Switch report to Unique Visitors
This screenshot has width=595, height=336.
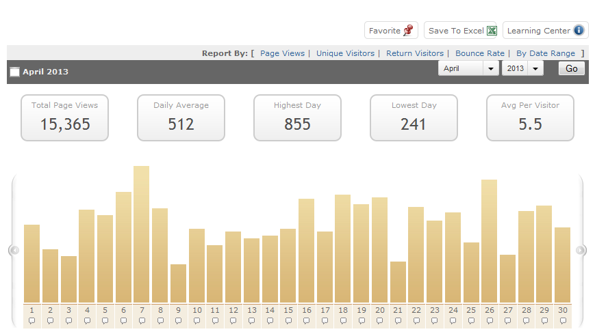[345, 53]
